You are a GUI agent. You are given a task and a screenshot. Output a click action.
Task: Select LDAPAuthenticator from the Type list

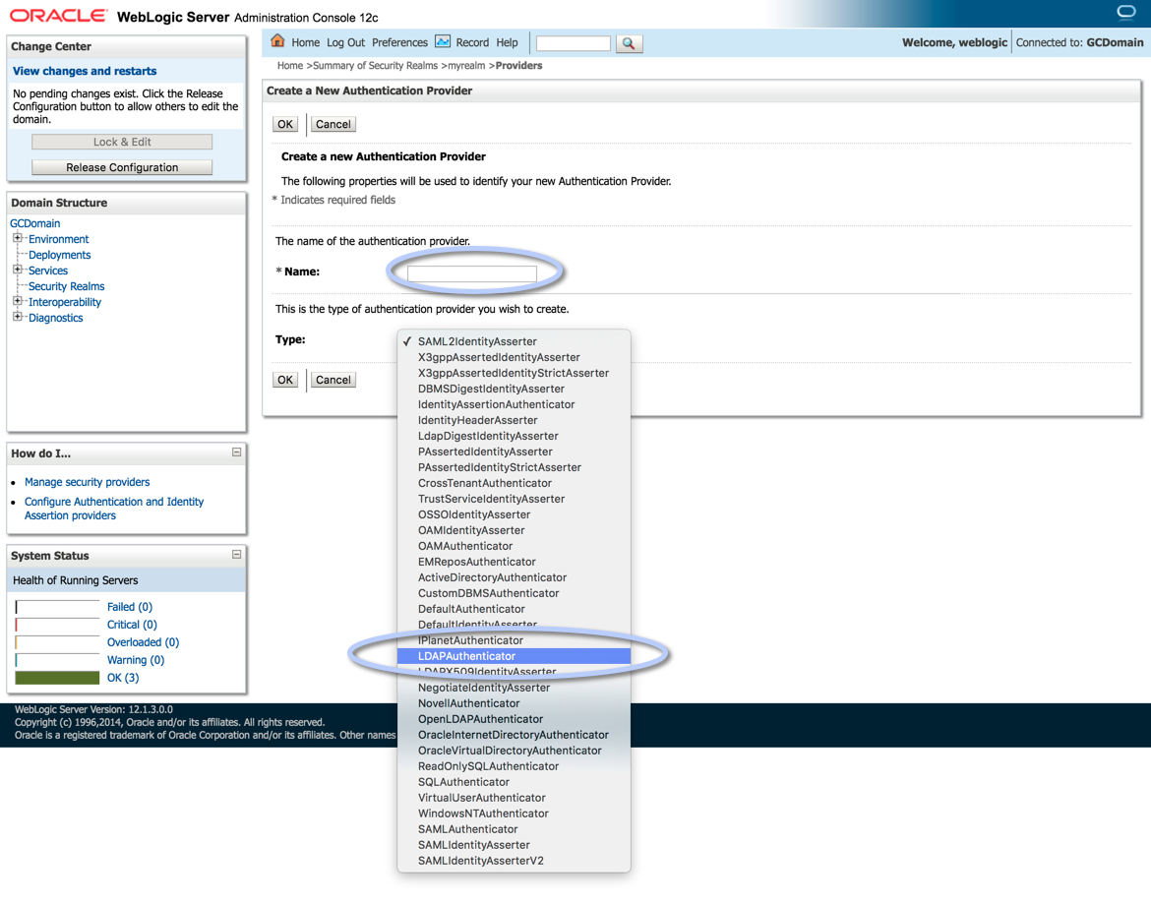pyautogui.click(x=514, y=656)
